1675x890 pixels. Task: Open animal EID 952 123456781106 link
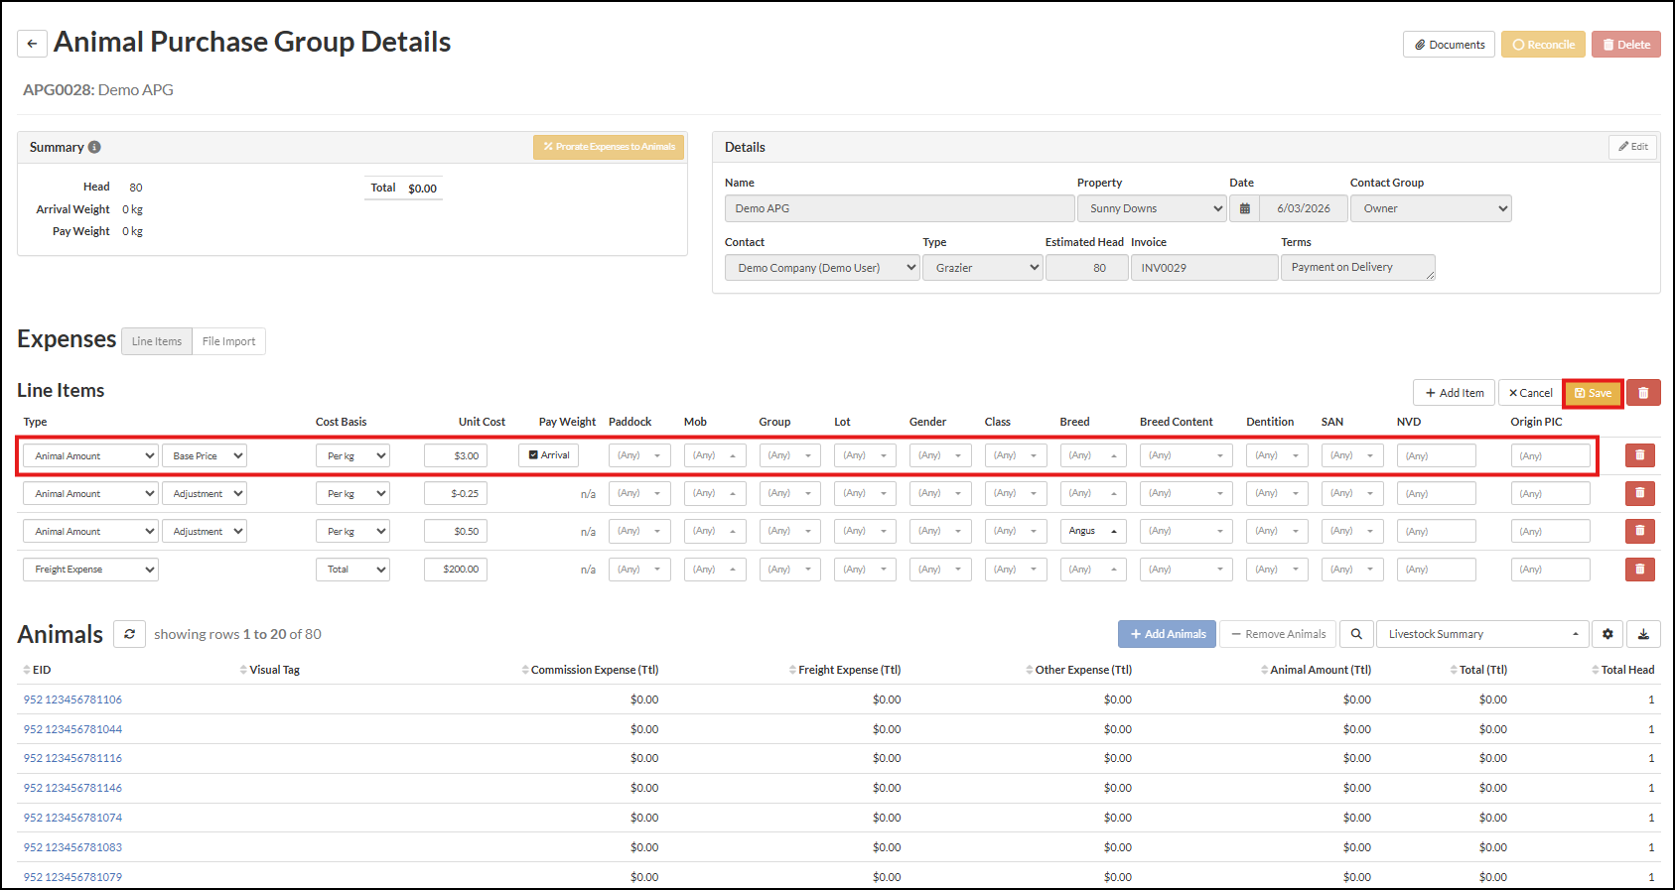point(72,699)
